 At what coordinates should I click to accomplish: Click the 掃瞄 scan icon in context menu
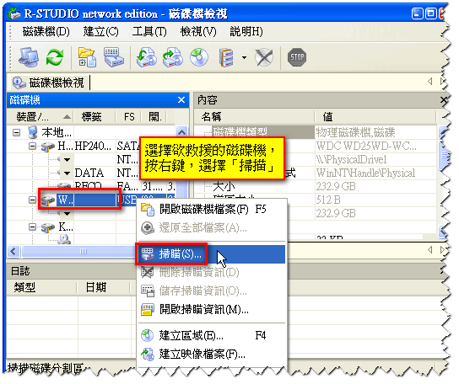pos(148,254)
